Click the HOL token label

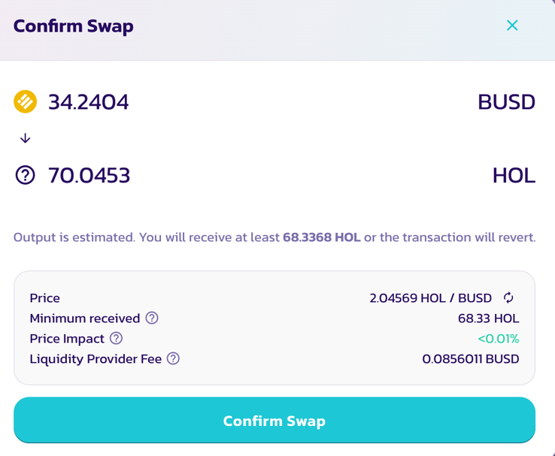514,175
